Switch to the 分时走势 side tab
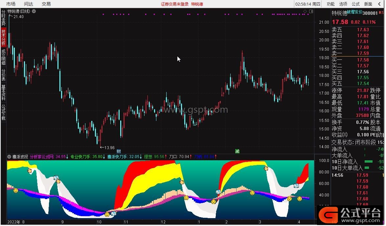Viewport: 386px width, 226px height. [x=3, y=18]
